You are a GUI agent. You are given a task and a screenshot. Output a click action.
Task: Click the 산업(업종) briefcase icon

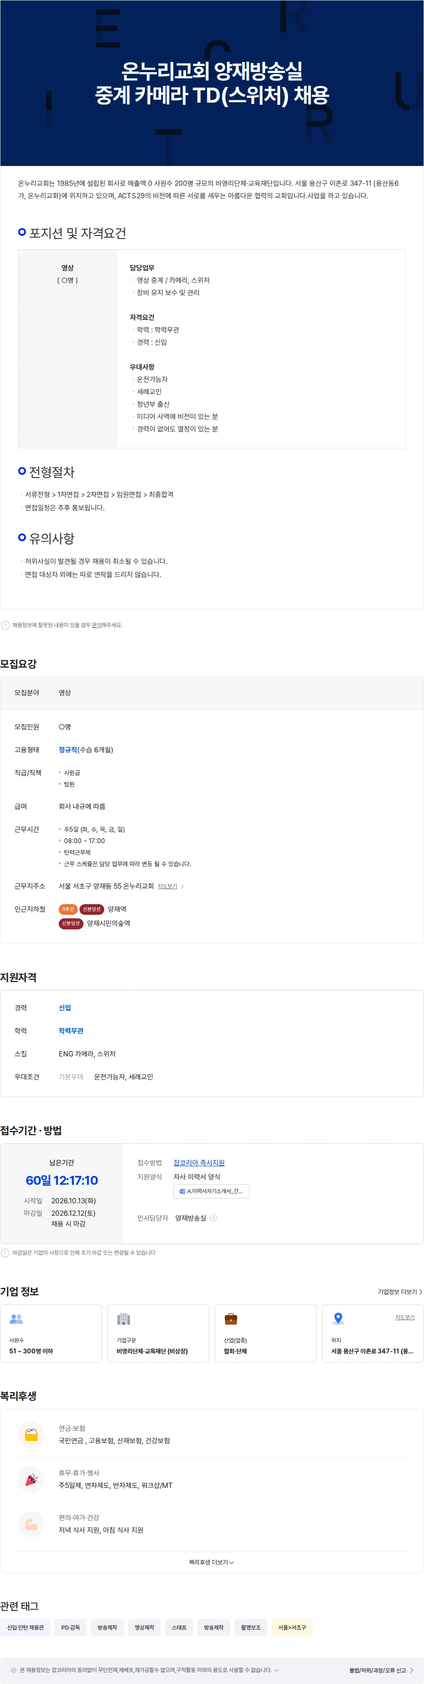(x=231, y=1319)
